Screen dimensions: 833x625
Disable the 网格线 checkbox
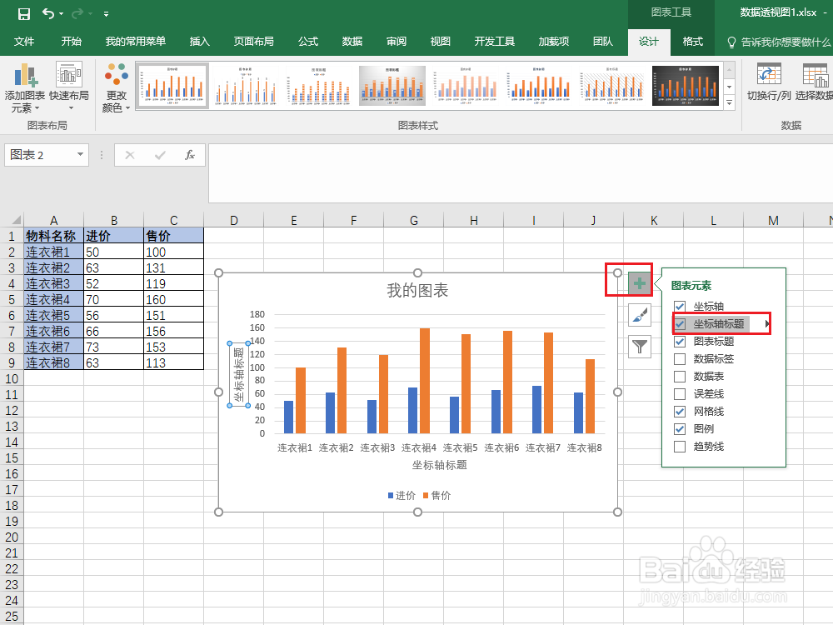click(x=680, y=411)
